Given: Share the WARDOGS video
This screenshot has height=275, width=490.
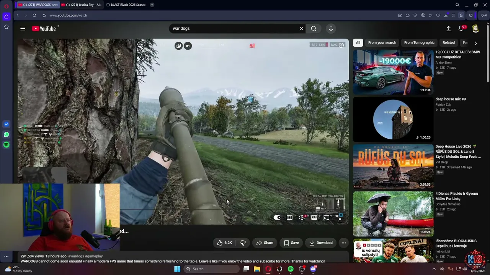Looking at the screenshot, I should point(265,243).
